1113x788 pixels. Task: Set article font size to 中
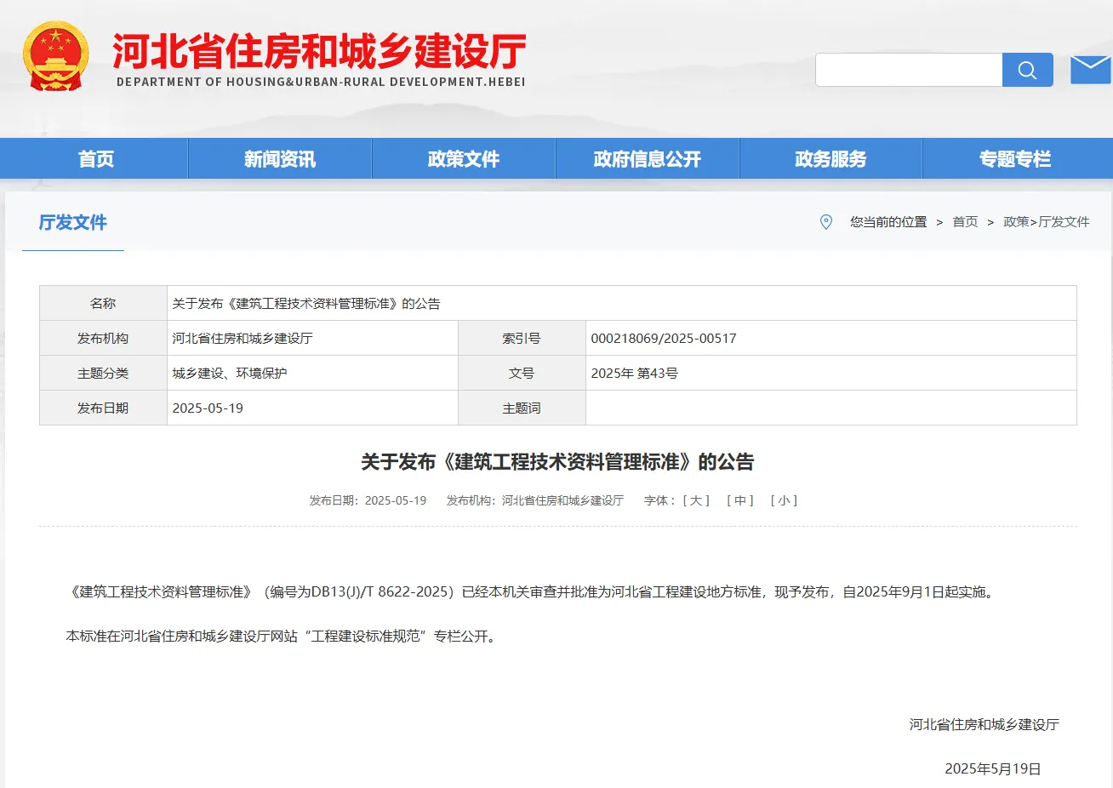(x=739, y=500)
